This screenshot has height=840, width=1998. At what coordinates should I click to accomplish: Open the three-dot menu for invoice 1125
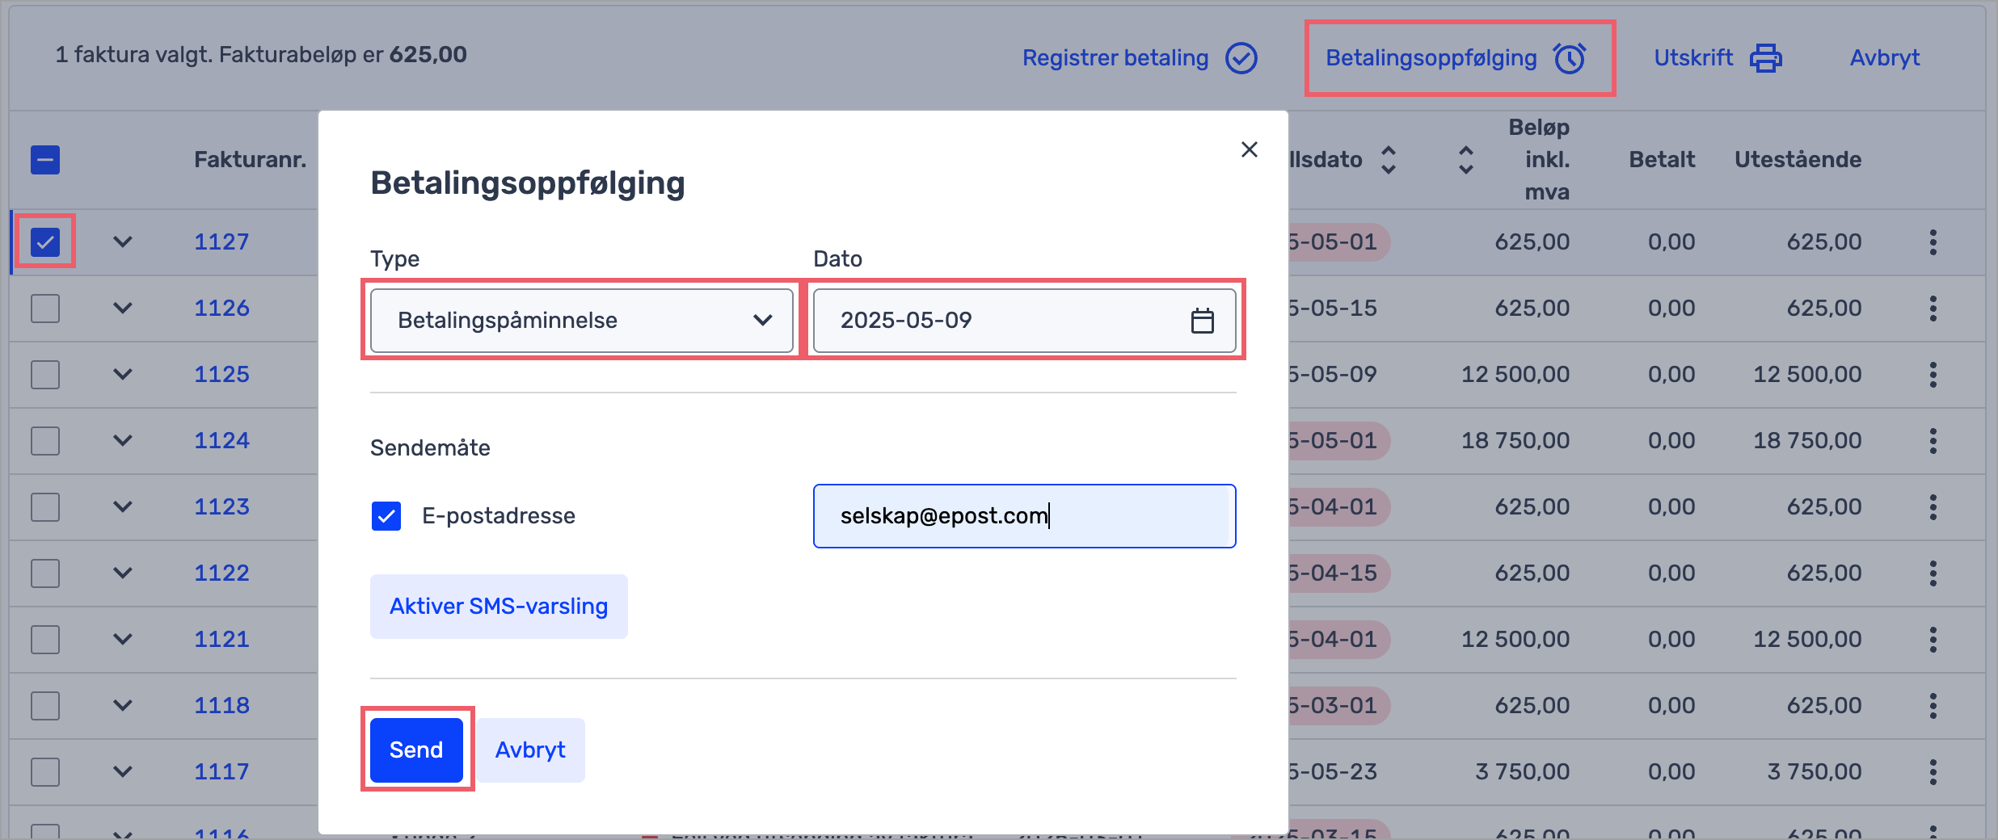(1933, 375)
